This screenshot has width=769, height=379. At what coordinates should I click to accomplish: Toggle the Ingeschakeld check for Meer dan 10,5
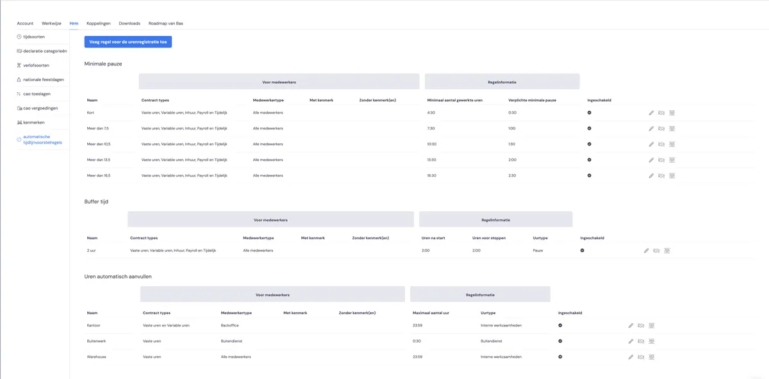pos(589,144)
